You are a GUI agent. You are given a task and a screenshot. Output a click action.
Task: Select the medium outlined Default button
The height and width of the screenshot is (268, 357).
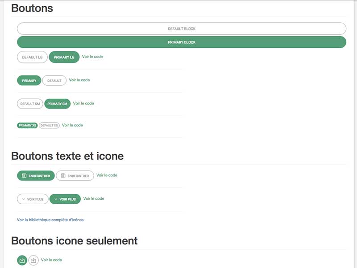54,80
